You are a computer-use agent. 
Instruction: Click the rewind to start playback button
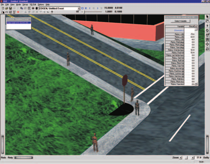coord(86,8)
